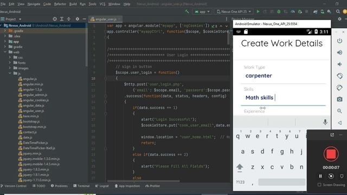
Task: Start debugging with the green bug icon
Action: click(279, 11)
